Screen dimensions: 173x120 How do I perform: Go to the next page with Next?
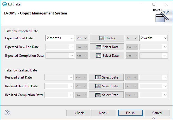pos(104,113)
